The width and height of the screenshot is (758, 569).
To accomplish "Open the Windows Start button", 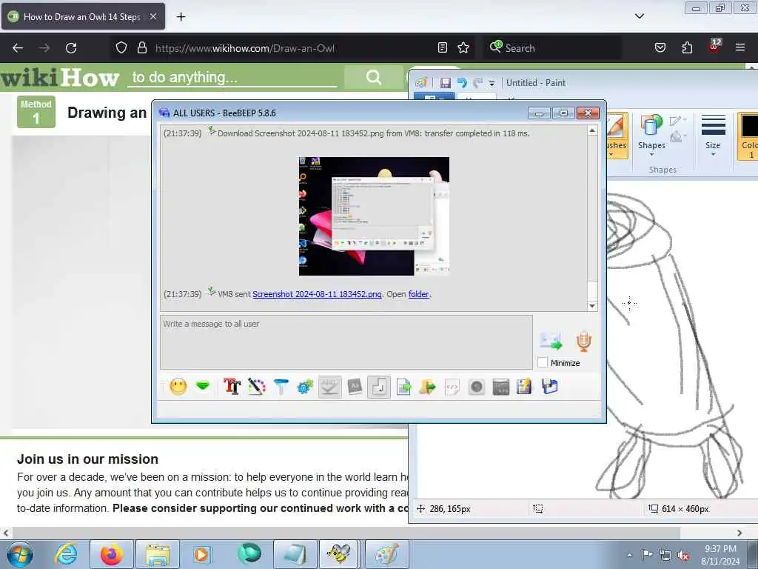I will coord(19,554).
